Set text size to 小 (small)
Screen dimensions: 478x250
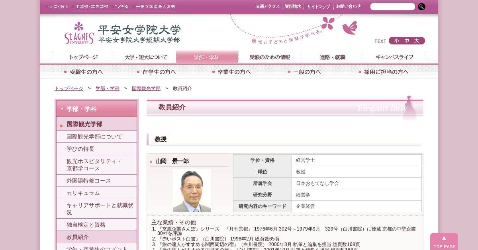(397, 41)
